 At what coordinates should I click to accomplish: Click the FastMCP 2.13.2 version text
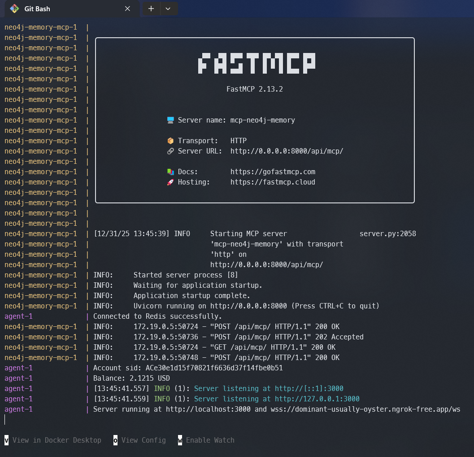tap(255, 89)
